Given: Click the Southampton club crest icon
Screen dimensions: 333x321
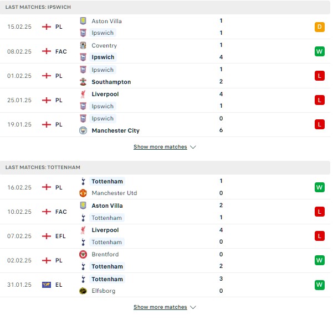Looking at the screenshot, I should pyautogui.click(x=83, y=82).
